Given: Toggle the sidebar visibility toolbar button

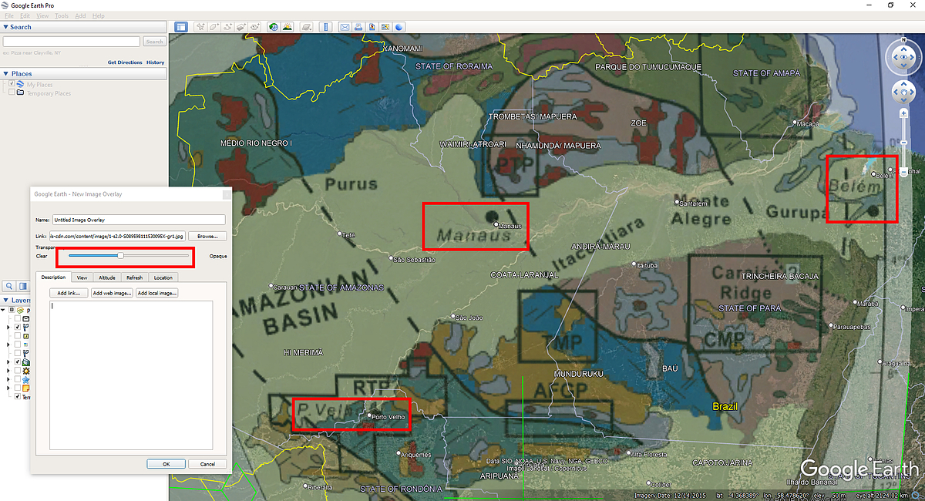Looking at the screenshot, I should tap(180, 27).
